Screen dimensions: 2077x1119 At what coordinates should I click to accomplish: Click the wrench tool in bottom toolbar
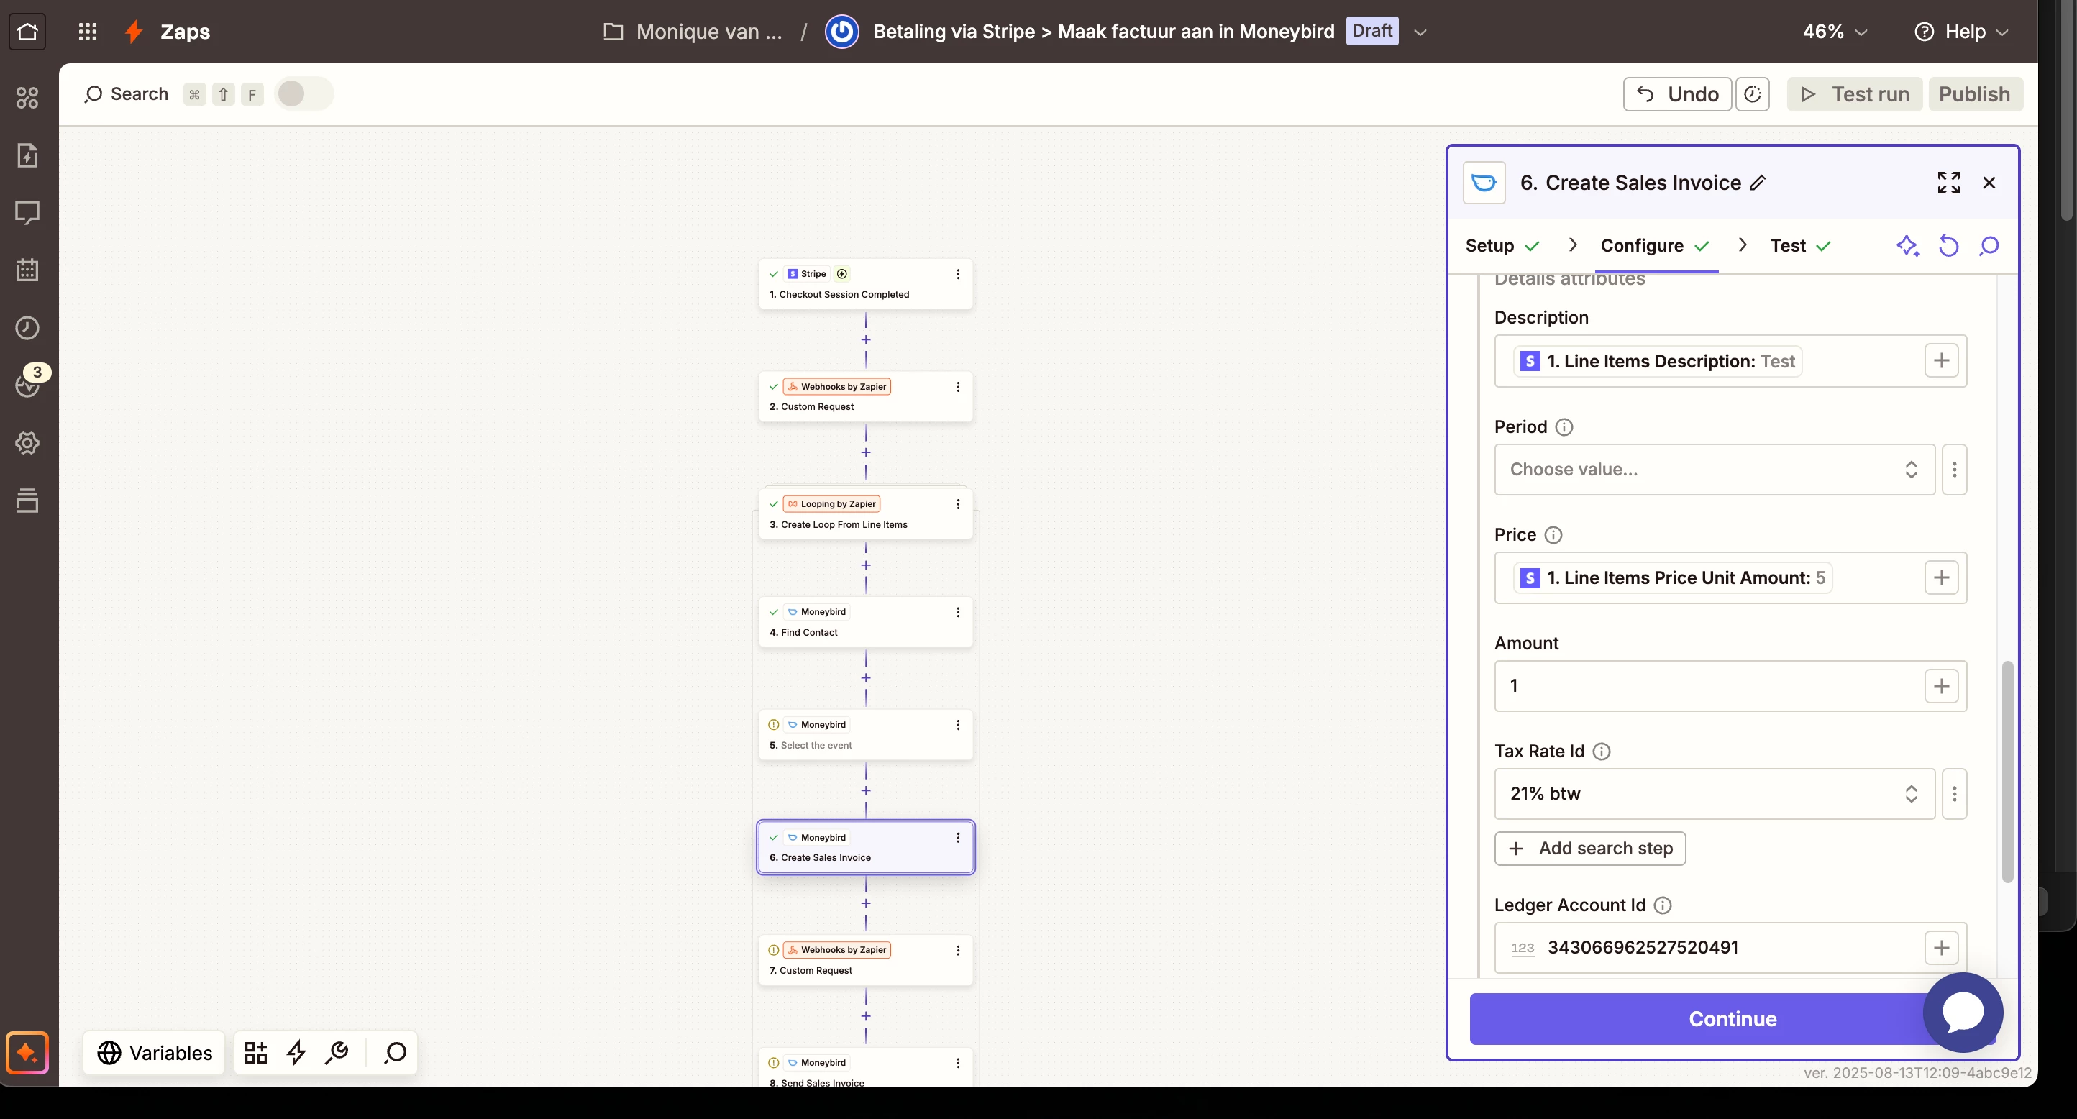[x=337, y=1052]
